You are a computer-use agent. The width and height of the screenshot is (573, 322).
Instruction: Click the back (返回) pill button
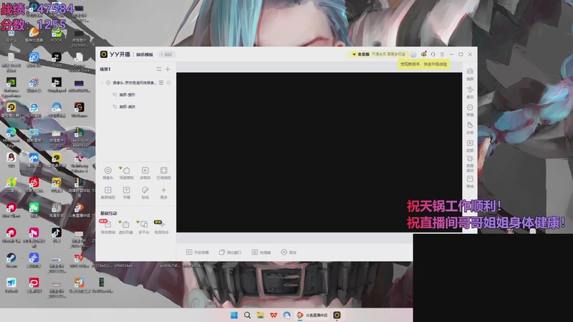coord(167,54)
